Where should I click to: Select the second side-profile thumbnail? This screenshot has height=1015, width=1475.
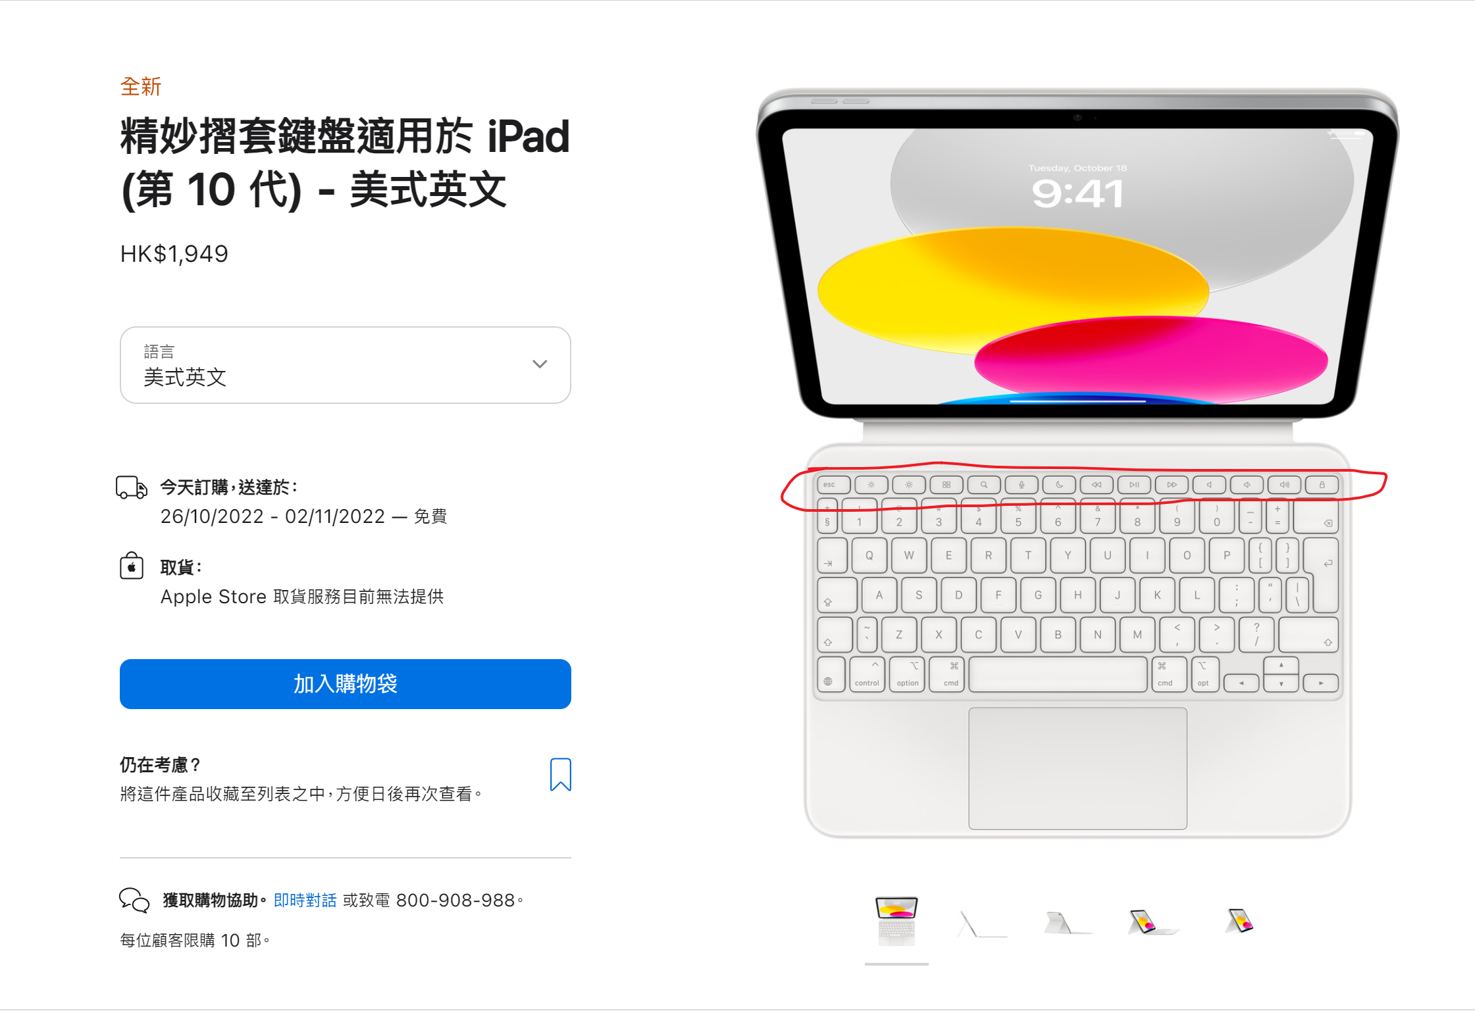click(982, 924)
